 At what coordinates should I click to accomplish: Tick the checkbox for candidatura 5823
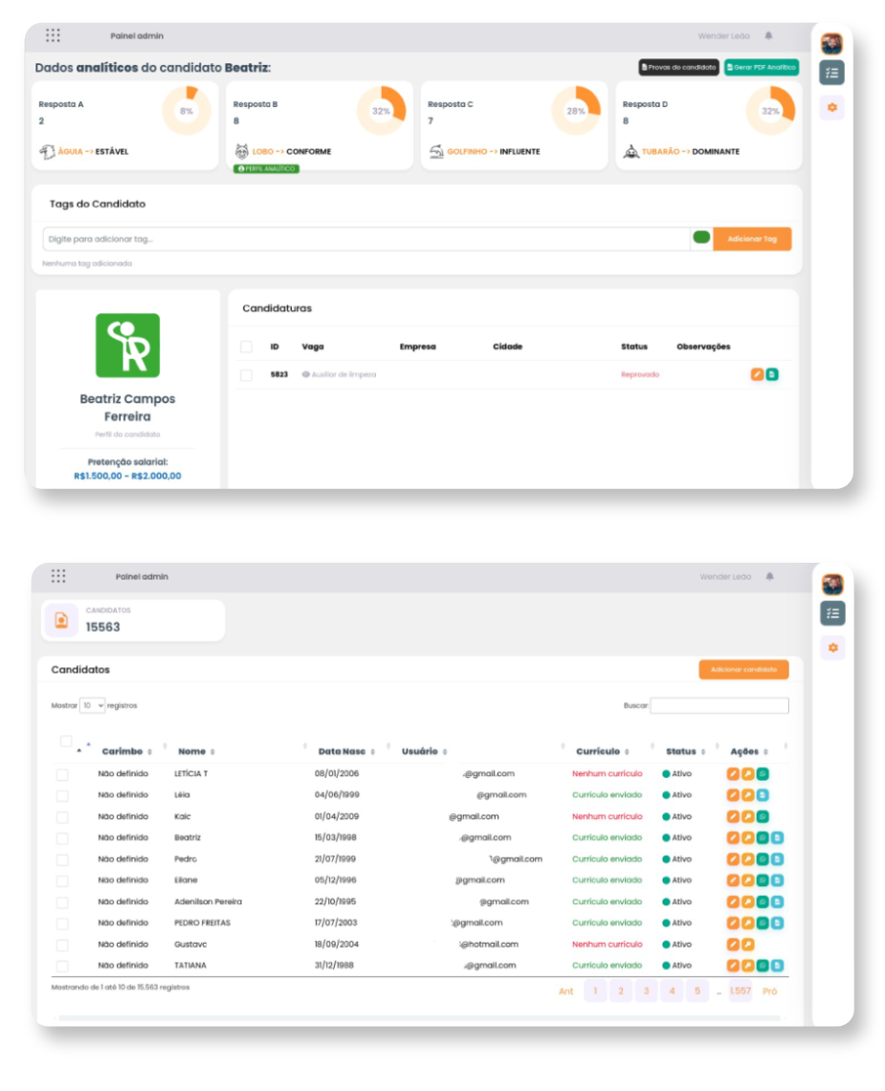tap(246, 375)
